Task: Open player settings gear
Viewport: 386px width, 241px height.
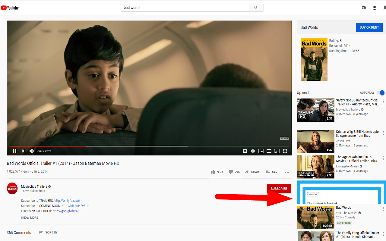Action: (253, 151)
